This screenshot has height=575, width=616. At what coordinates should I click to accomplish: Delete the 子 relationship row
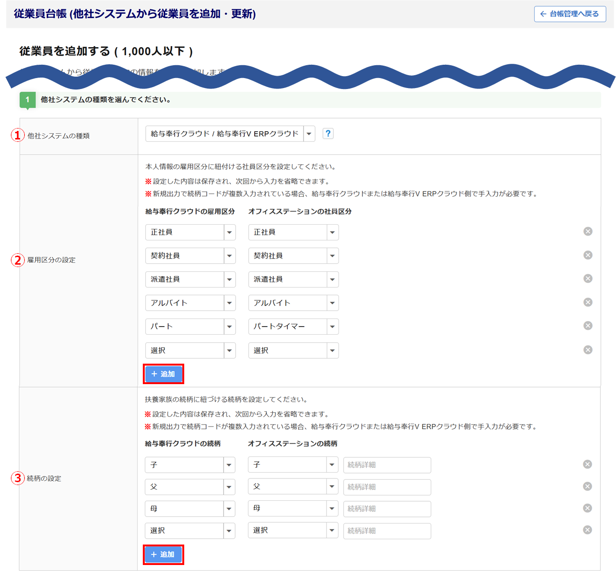tap(587, 464)
